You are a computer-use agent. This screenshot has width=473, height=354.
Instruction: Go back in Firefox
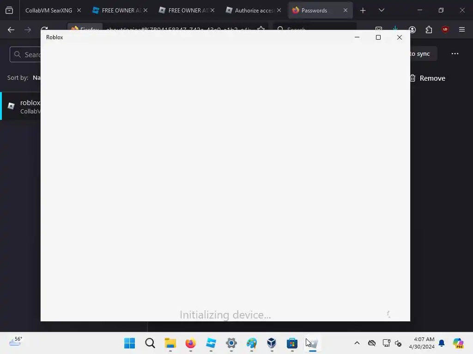coord(11,29)
